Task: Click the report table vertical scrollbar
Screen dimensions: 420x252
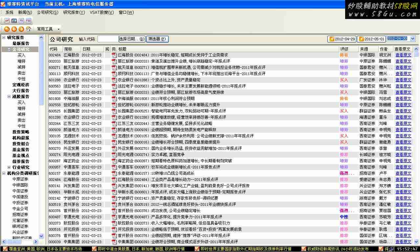Action: coord(416,145)
